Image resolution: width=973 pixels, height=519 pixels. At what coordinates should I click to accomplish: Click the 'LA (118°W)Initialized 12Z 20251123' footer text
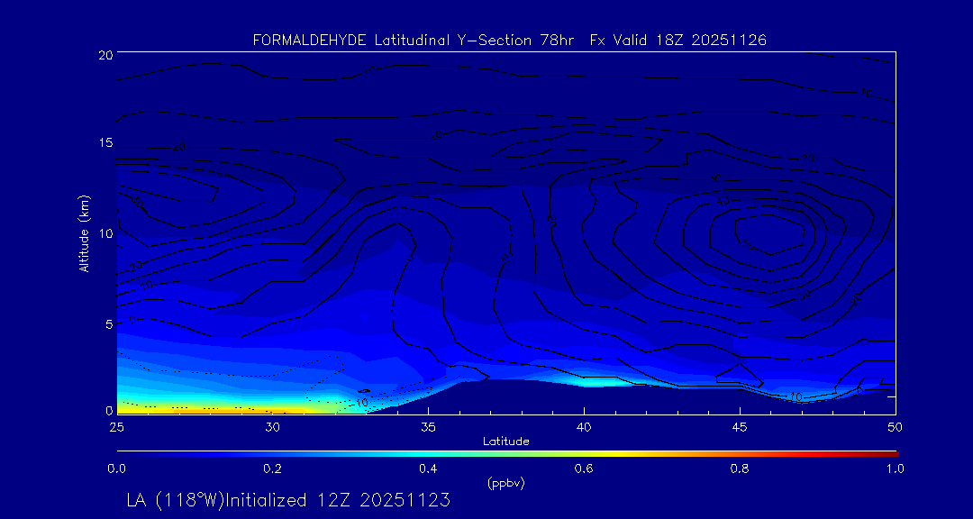click(288, 500)
